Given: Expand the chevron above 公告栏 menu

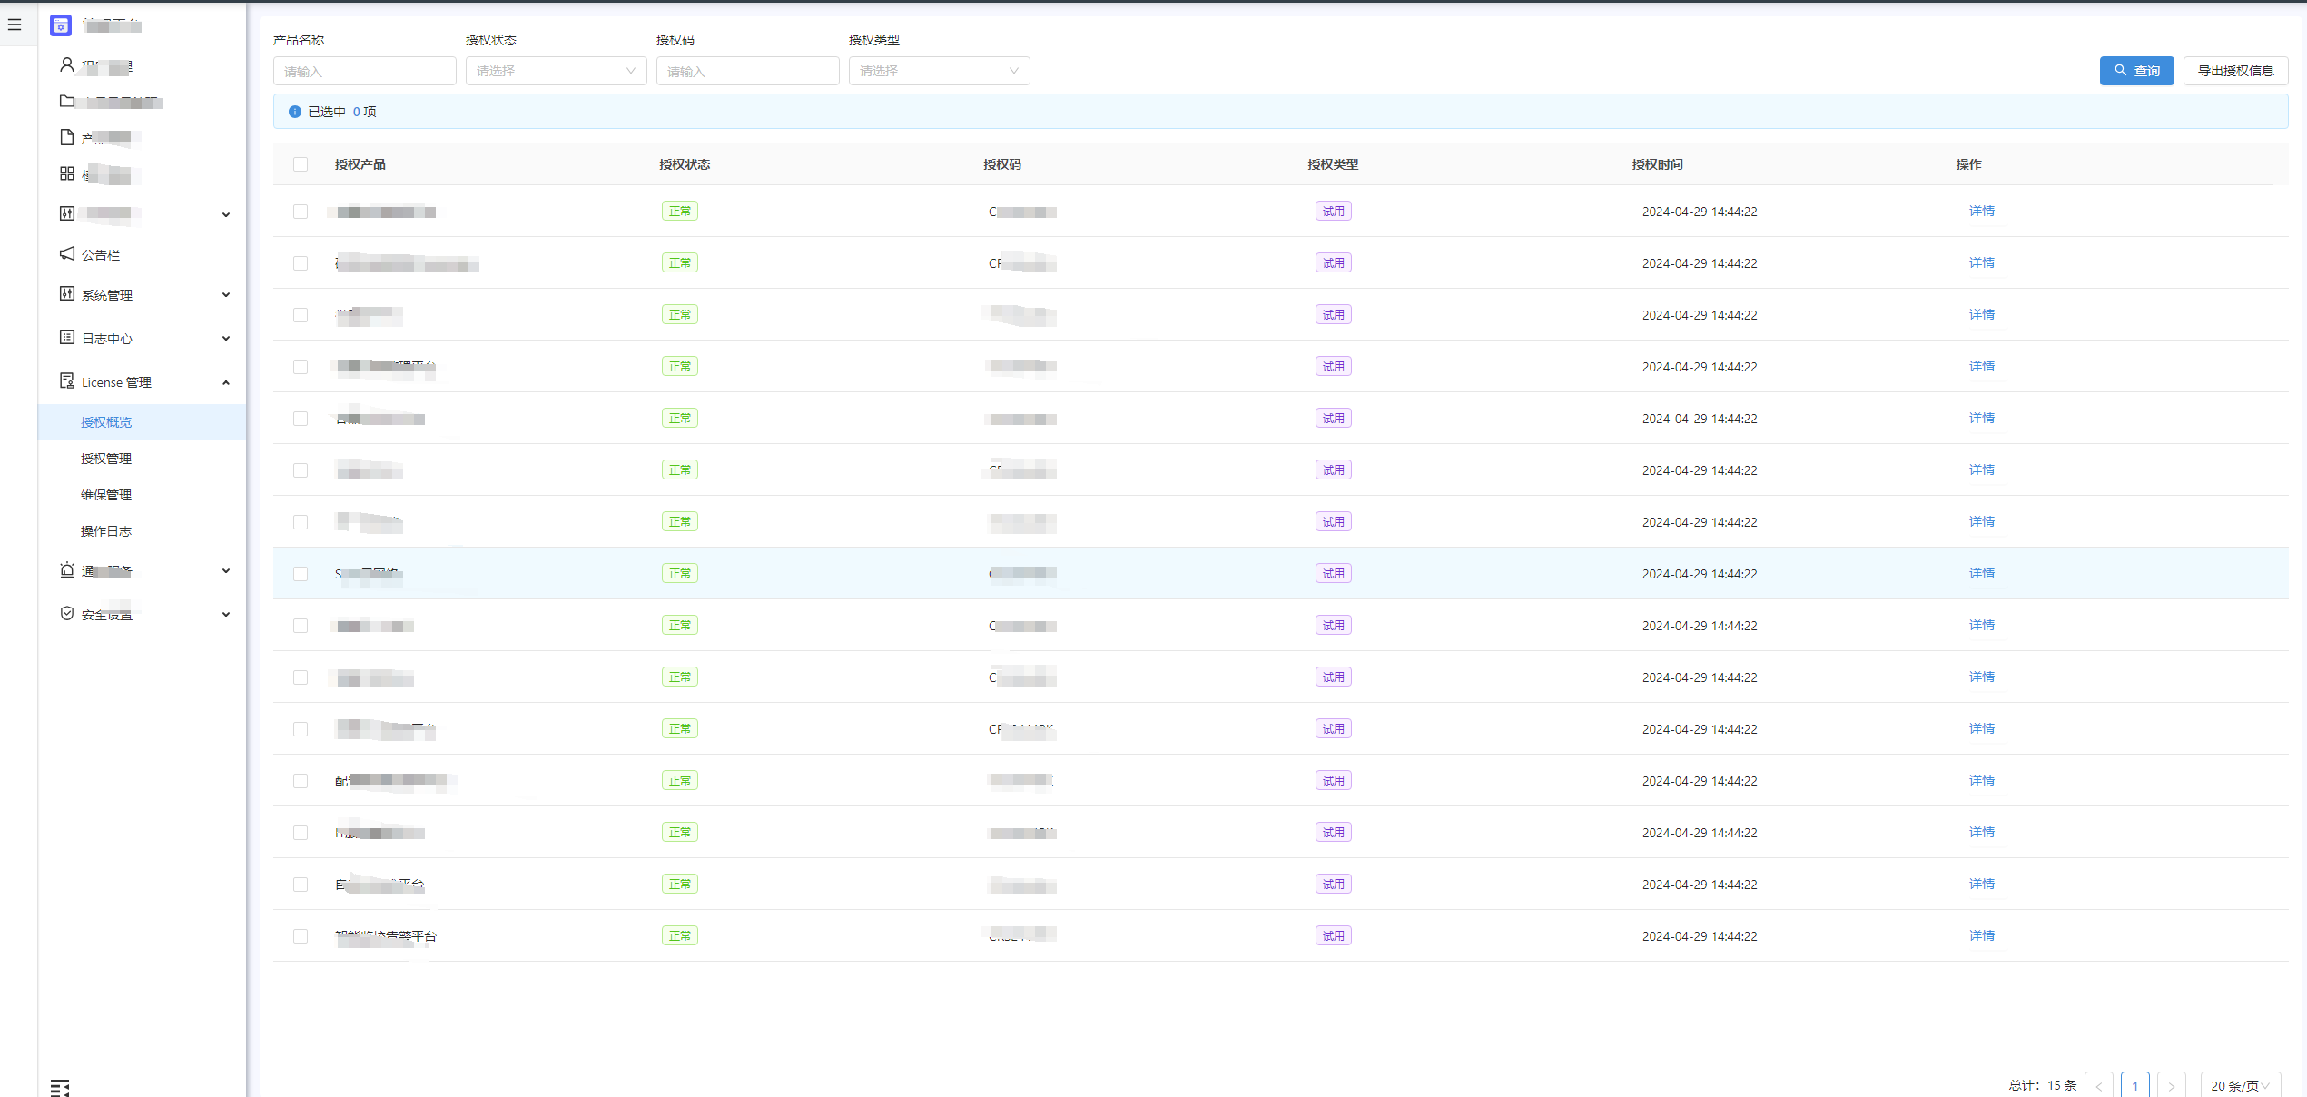Looking at the screenshot, I should point(226,214).
